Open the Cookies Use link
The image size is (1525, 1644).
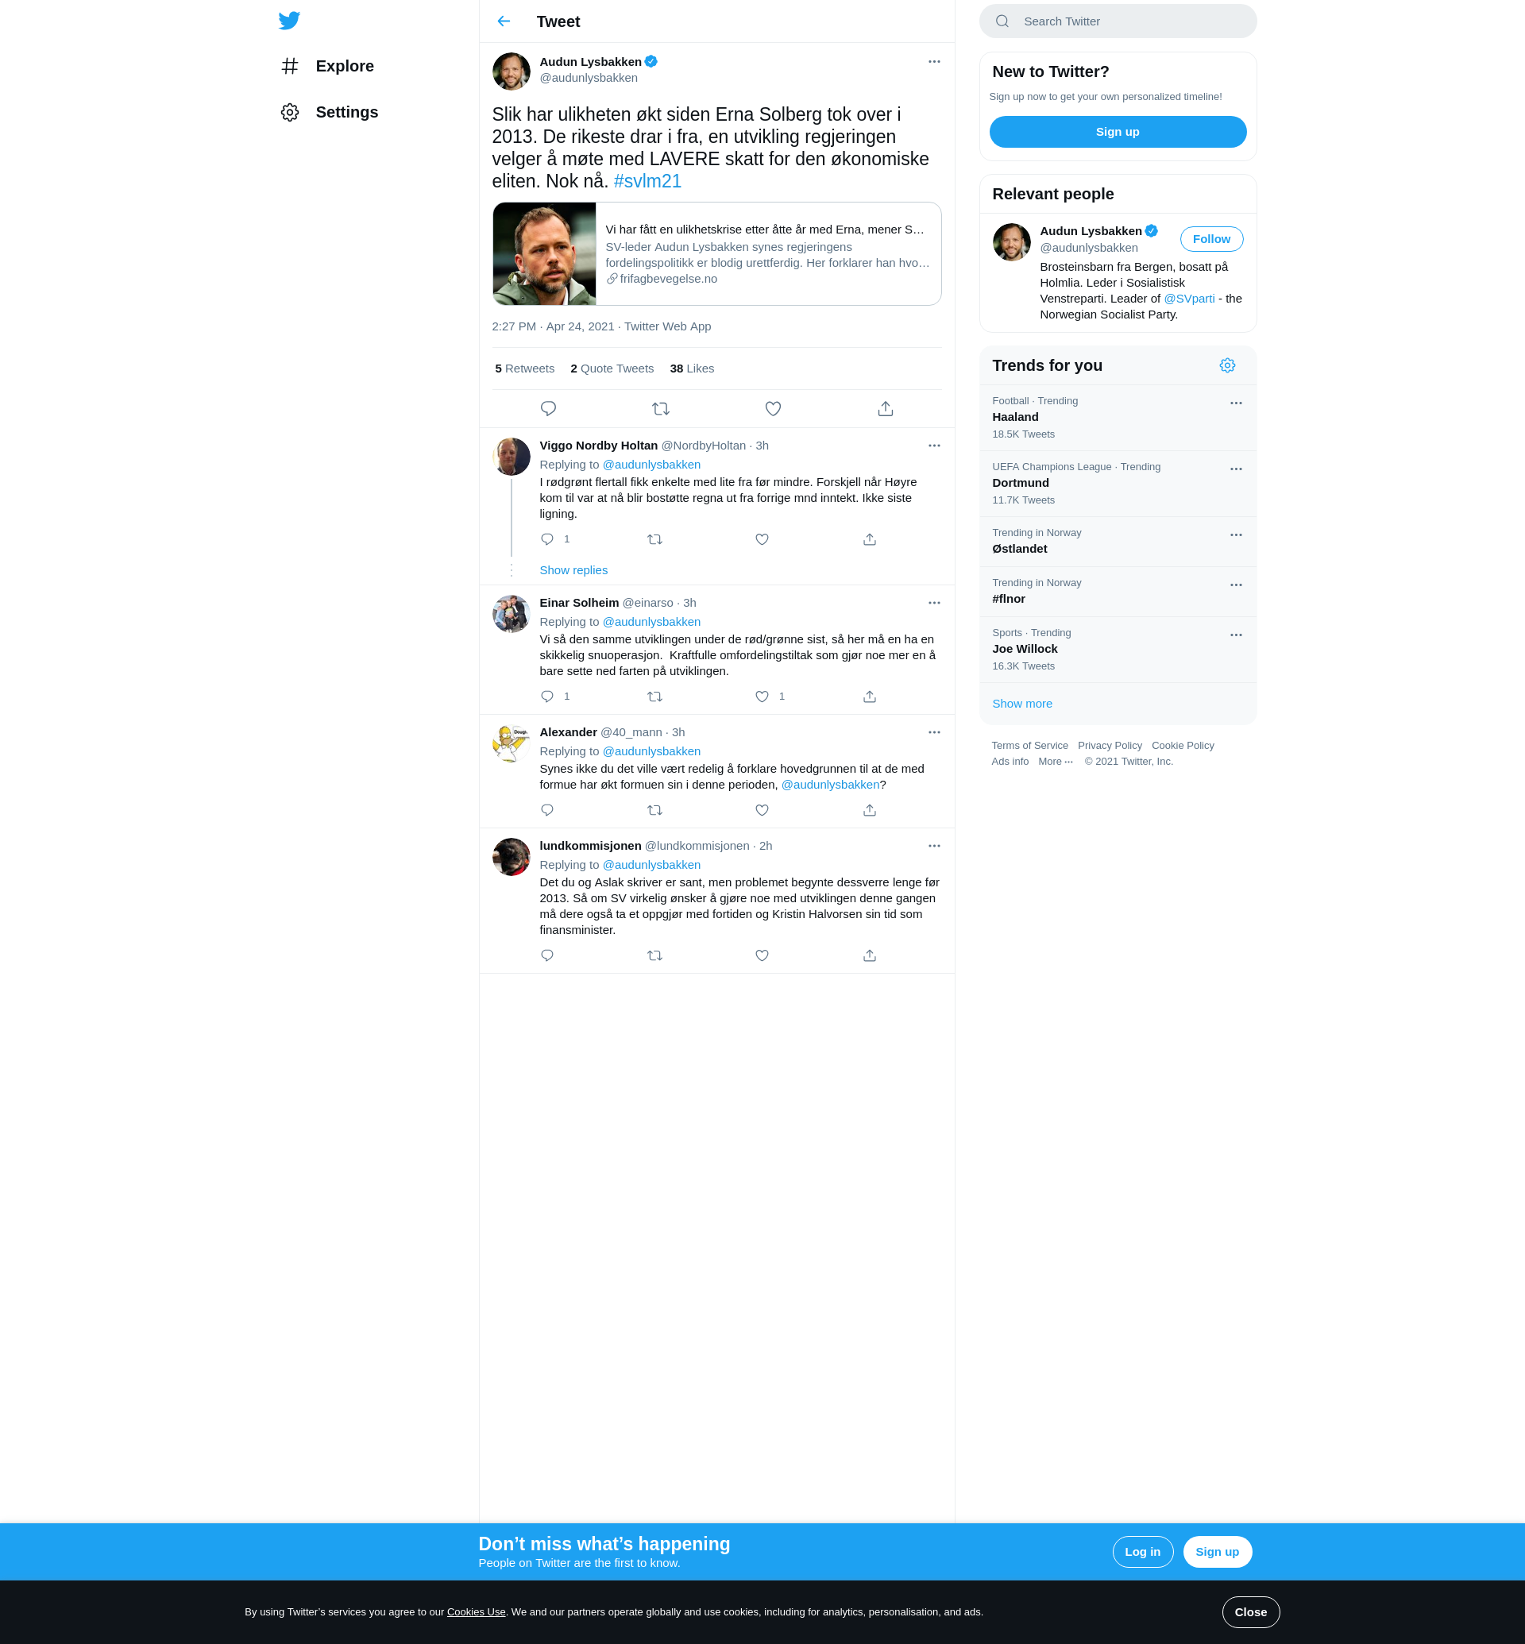click(x=476, y=1613)
